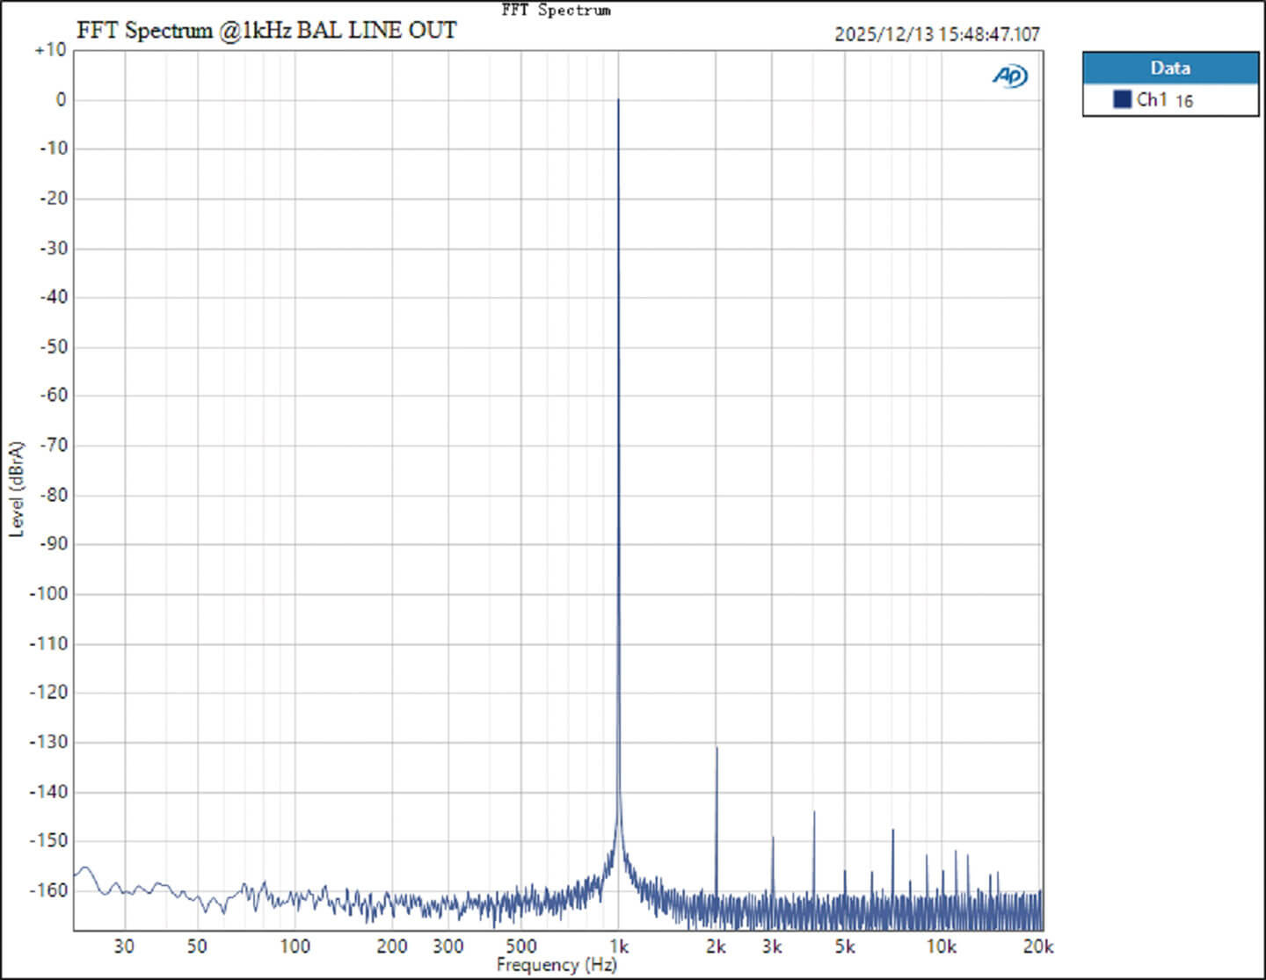Image resolution: width=1266 pixels, height=980 pixels.
Task: Click the '-160' level axis tick label
Action: point(48,889)
